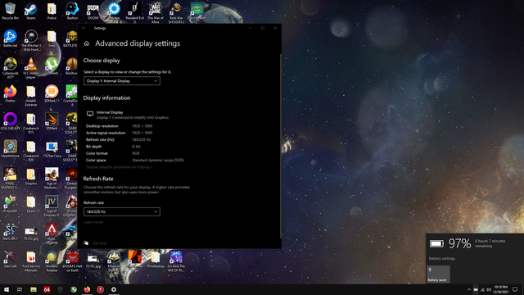
Task: Click the Settings window vertical scrollbar
Action: pyautogui.click(x=281, y=146)
